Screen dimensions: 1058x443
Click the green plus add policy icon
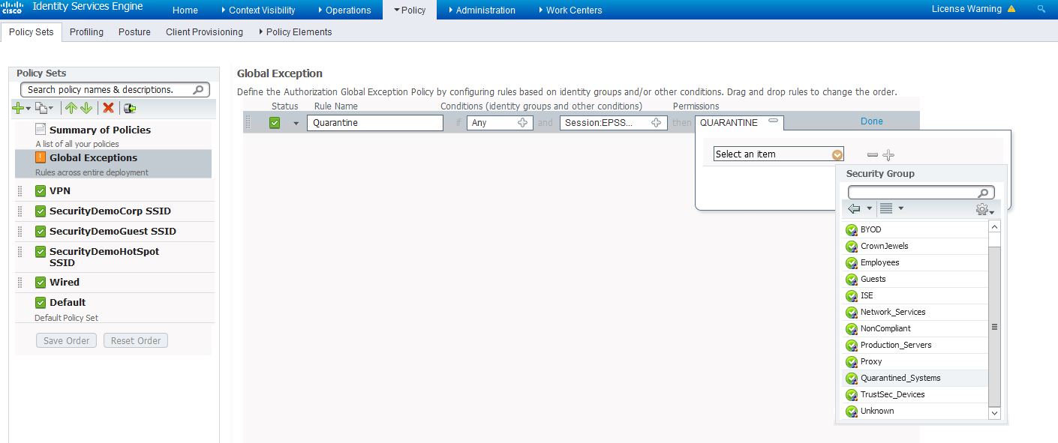pos(18,108)
